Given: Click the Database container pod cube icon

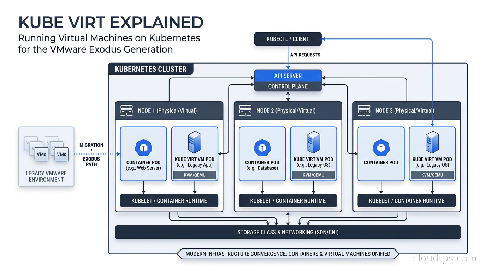Looking at the screenshot, I should click(x=262, y=148).
